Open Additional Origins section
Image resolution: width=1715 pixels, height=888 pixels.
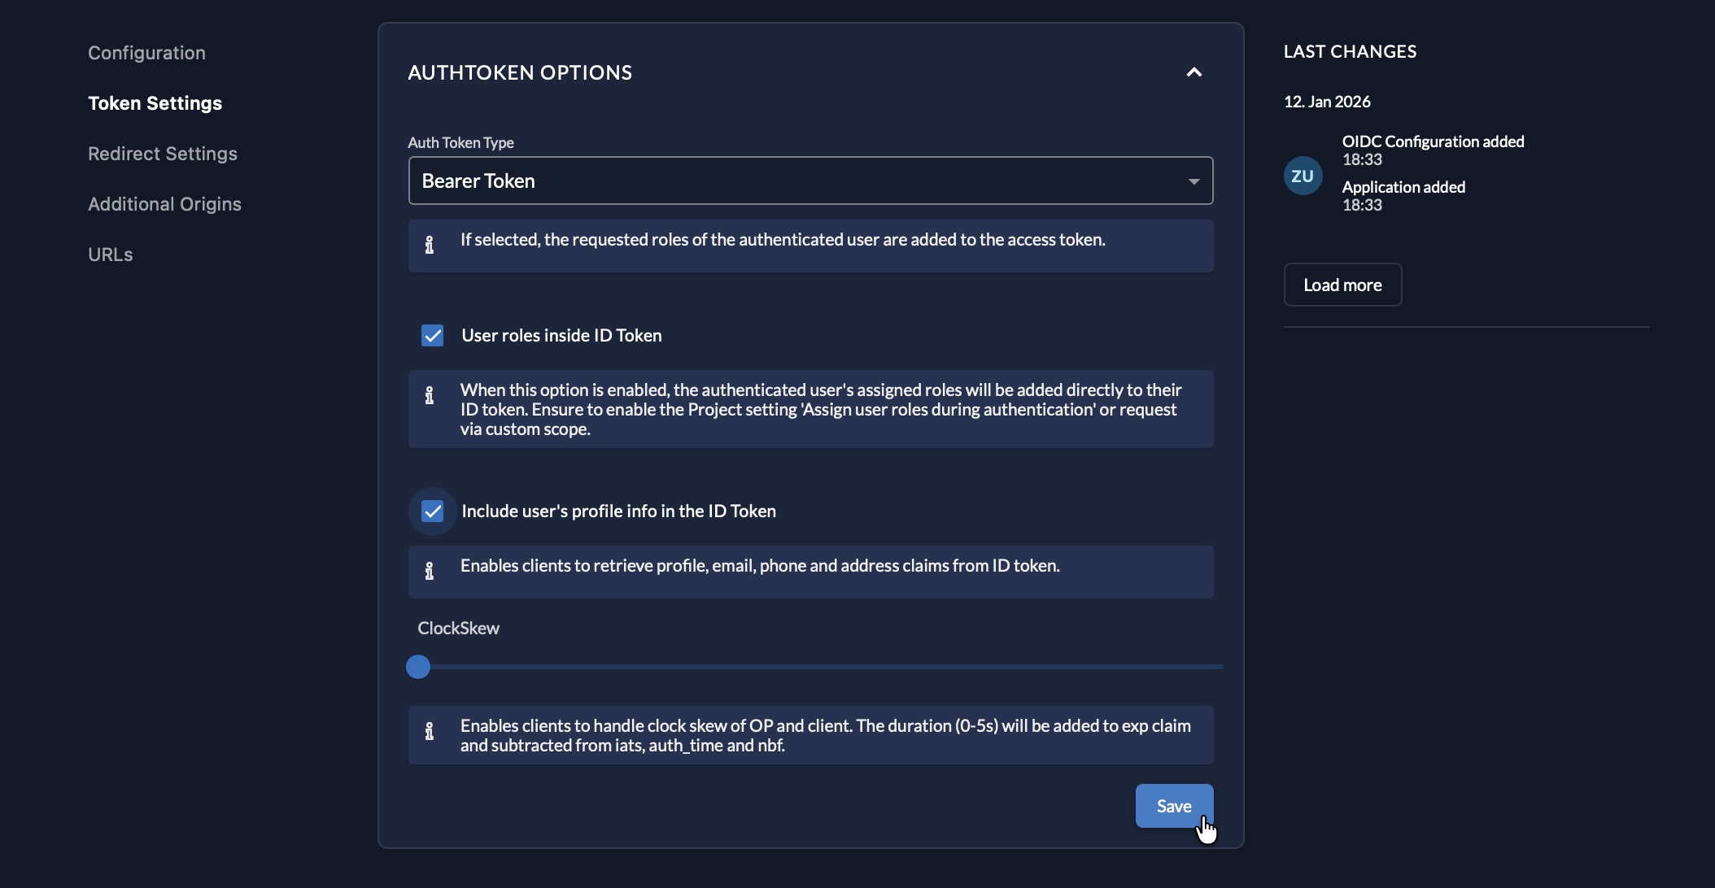(164, 204)
